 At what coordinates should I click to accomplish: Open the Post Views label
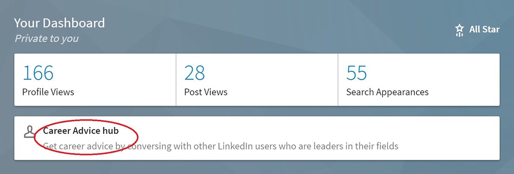[206, 92]
